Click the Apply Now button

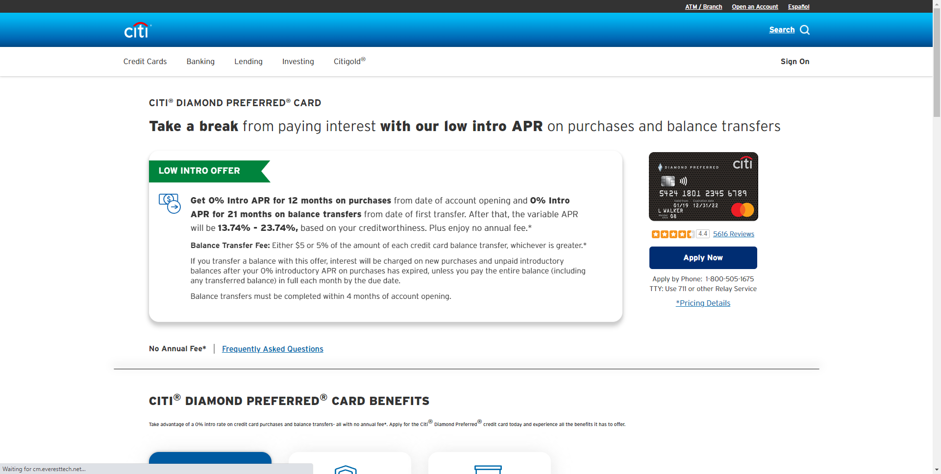click(x=703, y=258)
